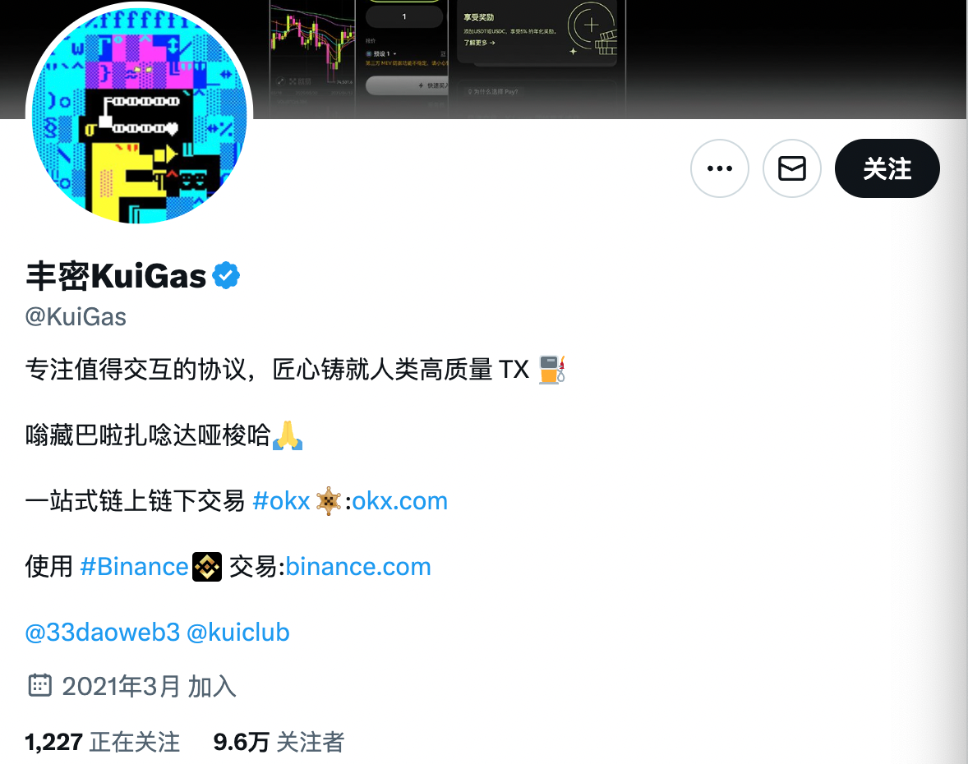
Task: Click the calendar join date icon
Action: pyautogui.click(x=40, y=686)
